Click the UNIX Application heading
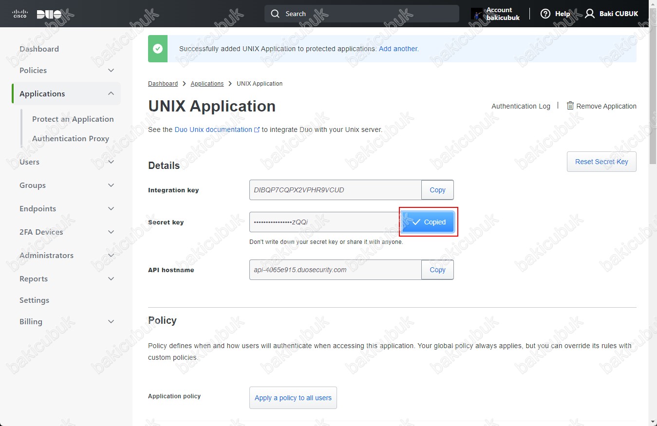The width and height of the screenshot is (657, 426). tap(212, 106)
